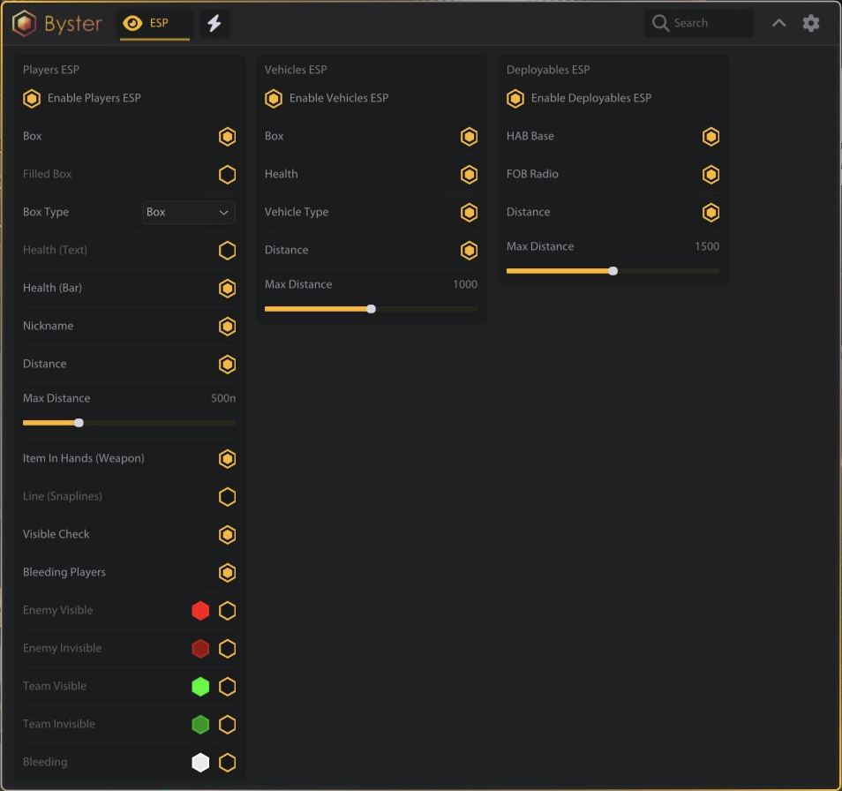Turn off the FOB Radio toggle
The image size is (842, 791).
710,175
